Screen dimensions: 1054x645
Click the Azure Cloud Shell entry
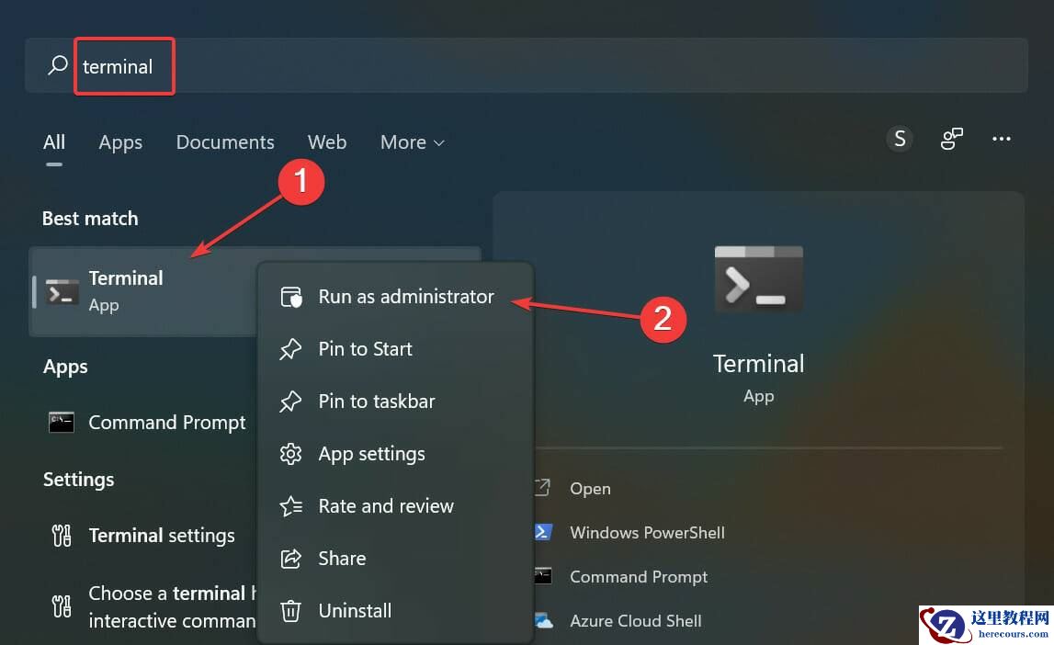636,620
